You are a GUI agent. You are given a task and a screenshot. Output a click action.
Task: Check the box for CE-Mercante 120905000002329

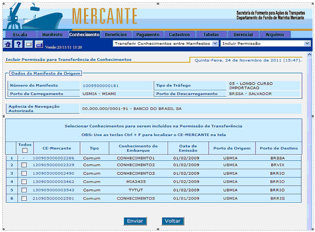click(24, 165)
